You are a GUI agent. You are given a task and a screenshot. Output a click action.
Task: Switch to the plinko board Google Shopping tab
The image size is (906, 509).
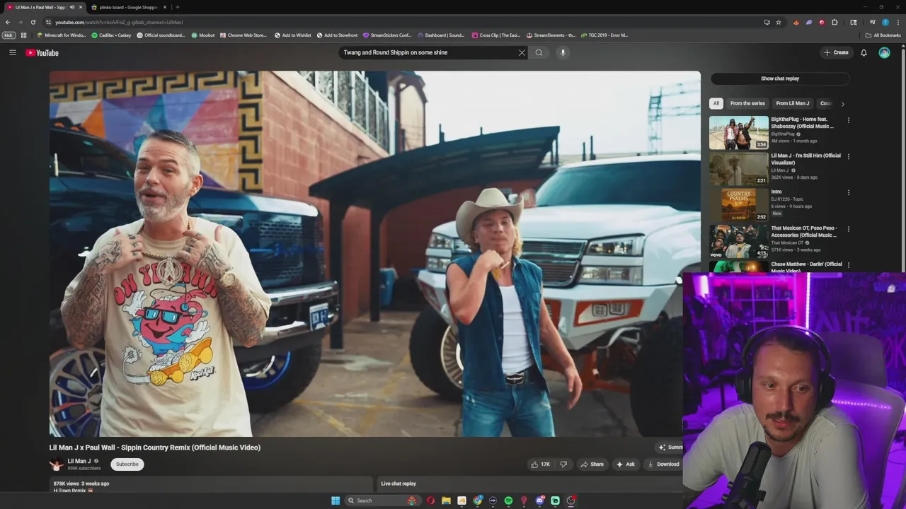pos(128,7)
